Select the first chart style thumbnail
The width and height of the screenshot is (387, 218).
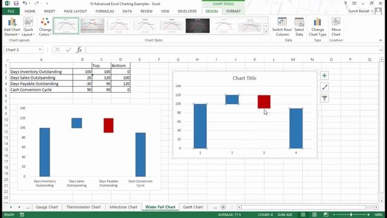click(x=66, y=25)
